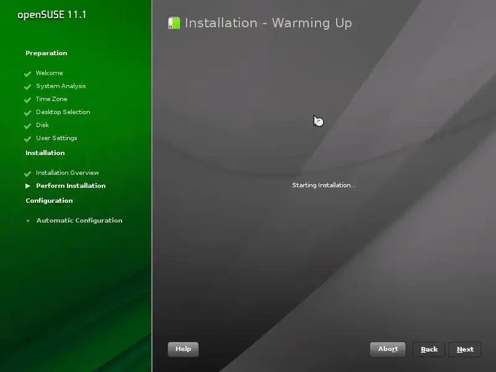Click the checkmark next to User Settings
The image size is (496, 372).
(27, 138)
